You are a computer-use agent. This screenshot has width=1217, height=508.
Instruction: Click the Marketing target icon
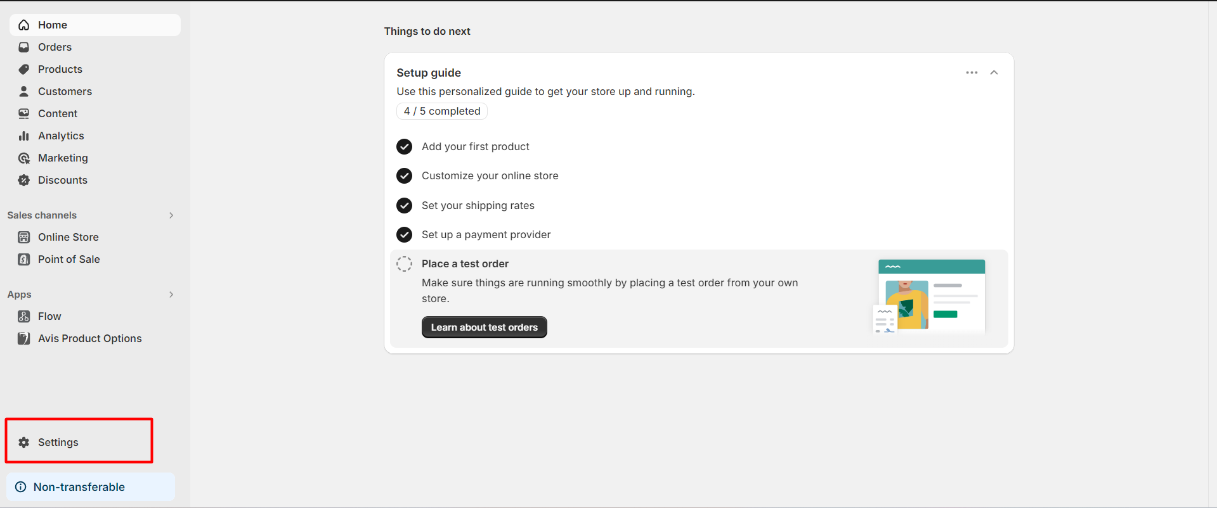24,158
